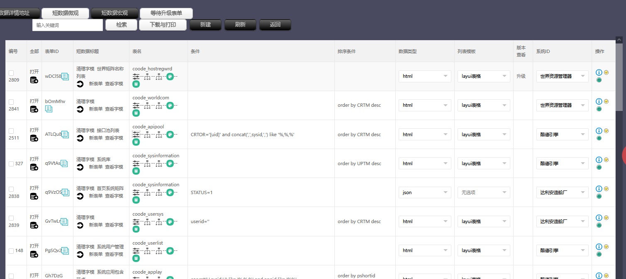
Task: Tick checkbox for row 2511
Action: 11,131
